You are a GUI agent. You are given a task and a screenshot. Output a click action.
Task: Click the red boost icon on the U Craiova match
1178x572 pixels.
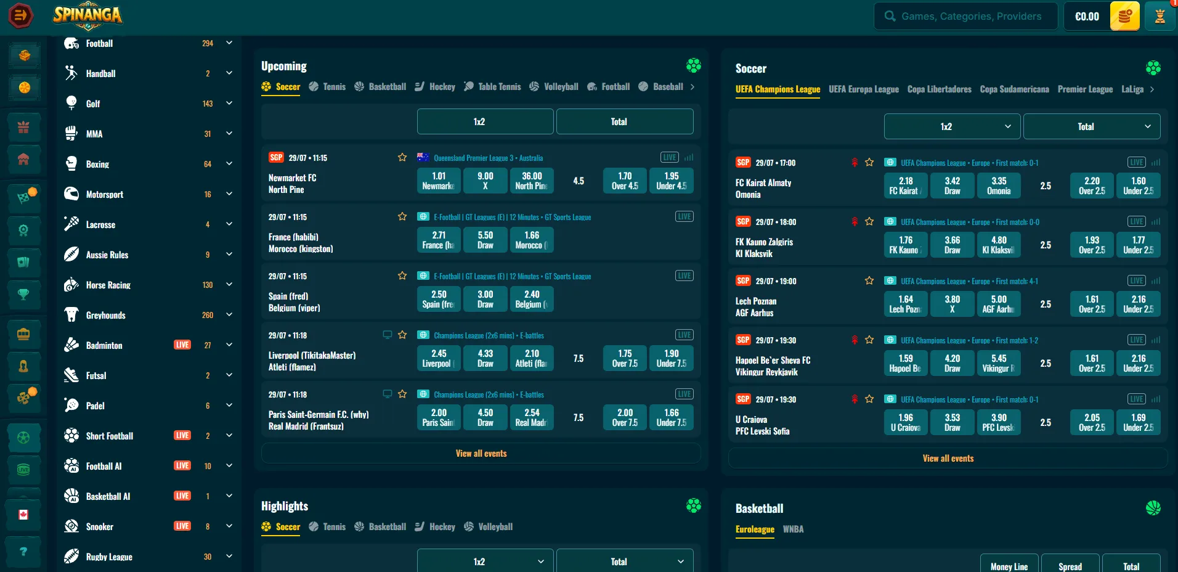tap(855, 399)
